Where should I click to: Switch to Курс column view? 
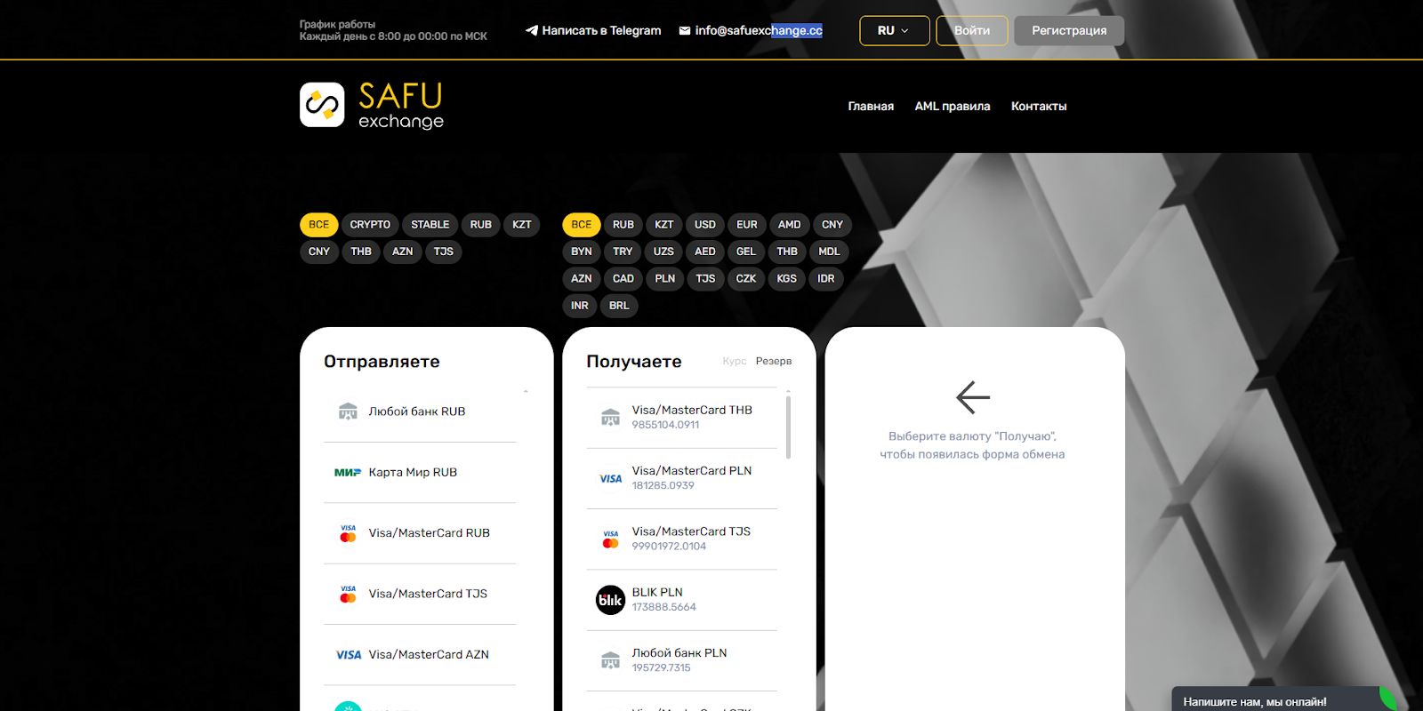pyautogui.click(x=735, y=361)
